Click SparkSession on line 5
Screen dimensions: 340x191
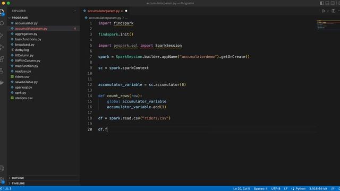[168, 46]
